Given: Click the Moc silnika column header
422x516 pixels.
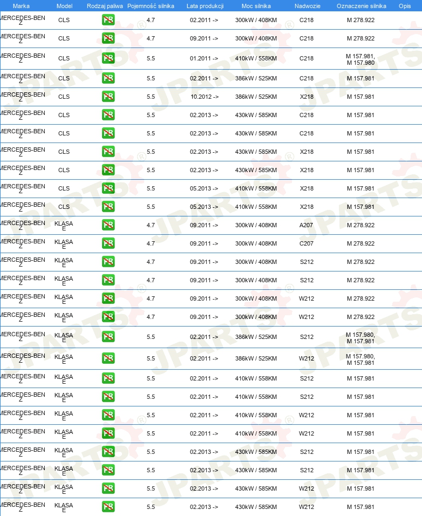Looking at the screenshot, I should pyautogui.click(x=256, y=6).
